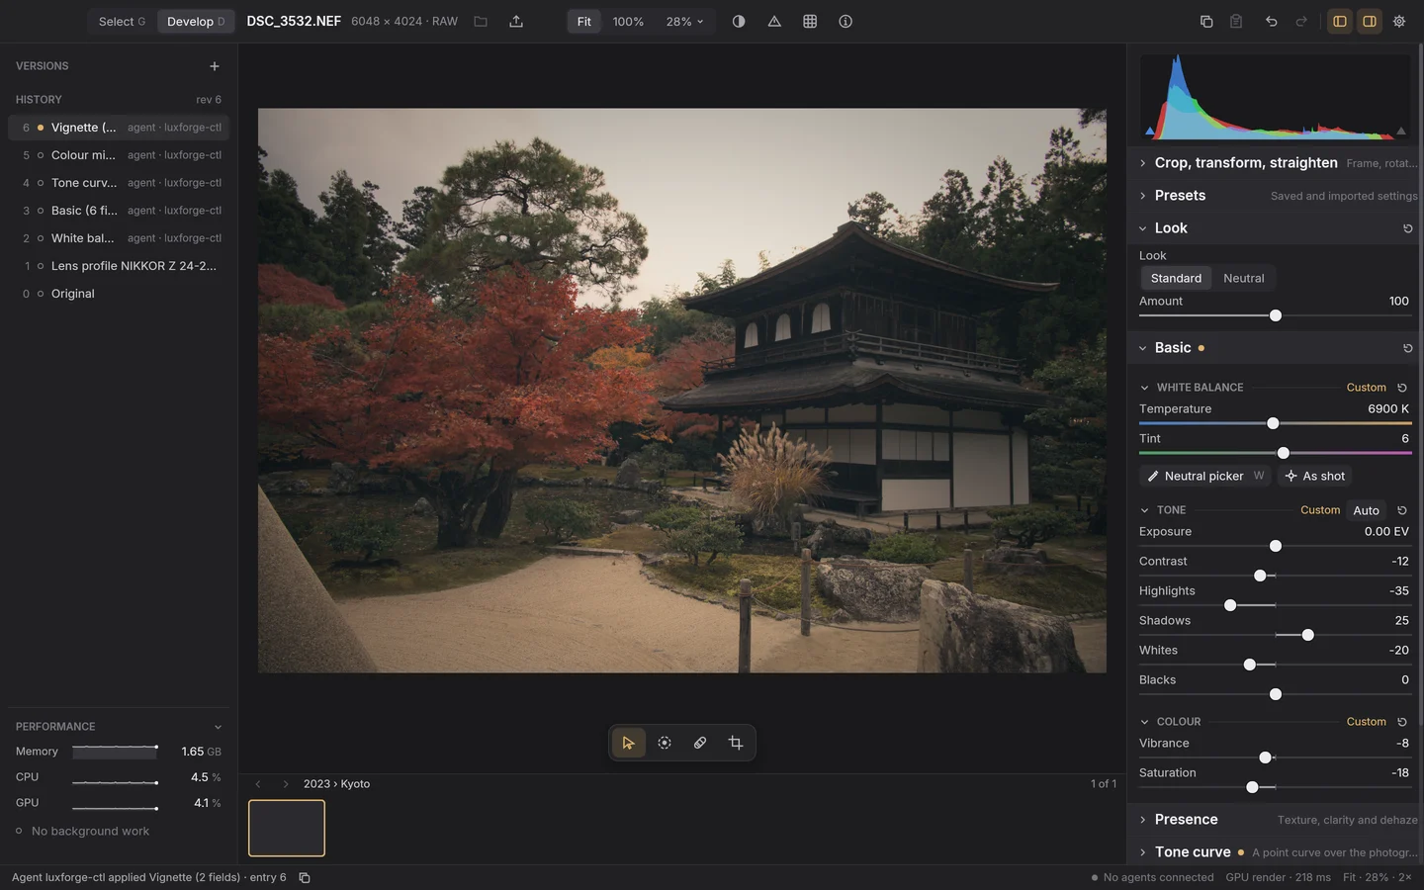1424x890 pixels.
Task: Reset the Tone group
Action: pyautogui.click(x=1401, y=510)
